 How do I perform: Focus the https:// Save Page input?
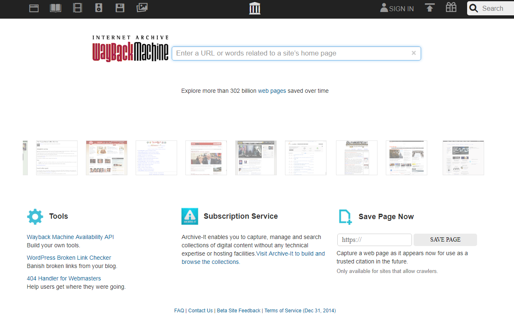(x=374, y=240)
